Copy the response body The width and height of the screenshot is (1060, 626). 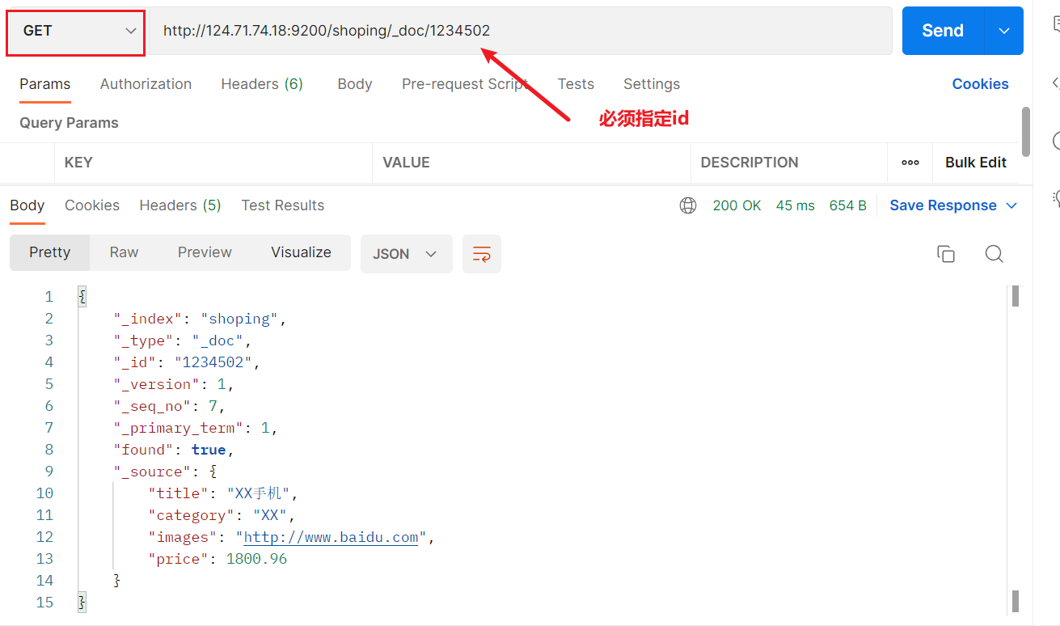coord(946,254)
